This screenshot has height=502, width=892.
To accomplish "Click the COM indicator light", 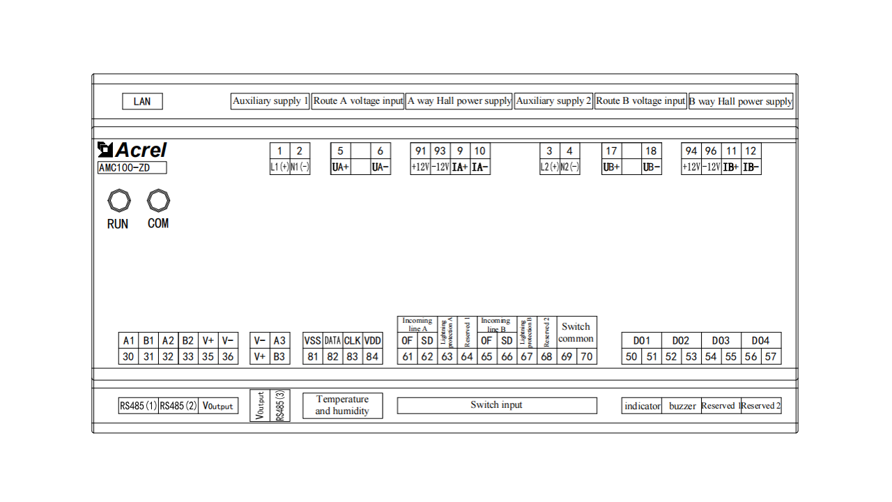I will pyautogui.click(x=158, y=201).
